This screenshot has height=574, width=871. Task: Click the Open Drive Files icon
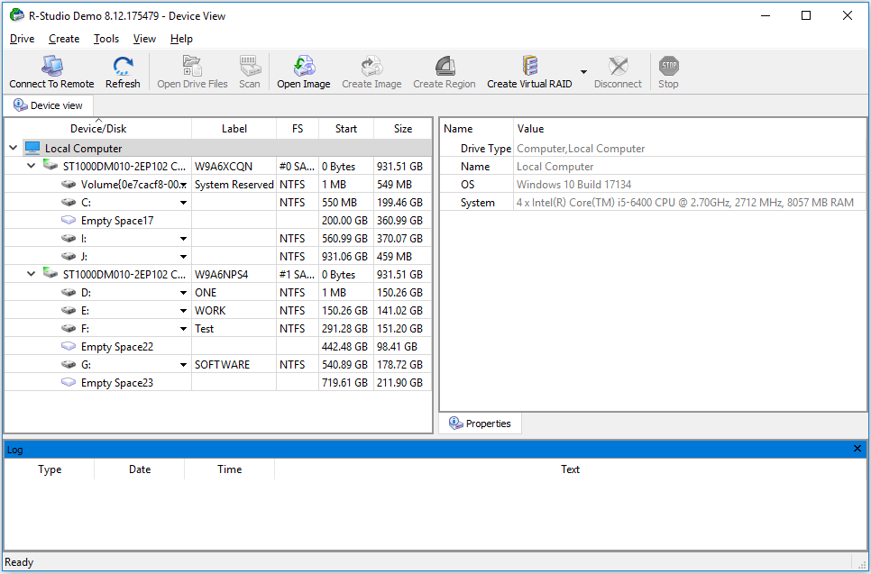192,66
